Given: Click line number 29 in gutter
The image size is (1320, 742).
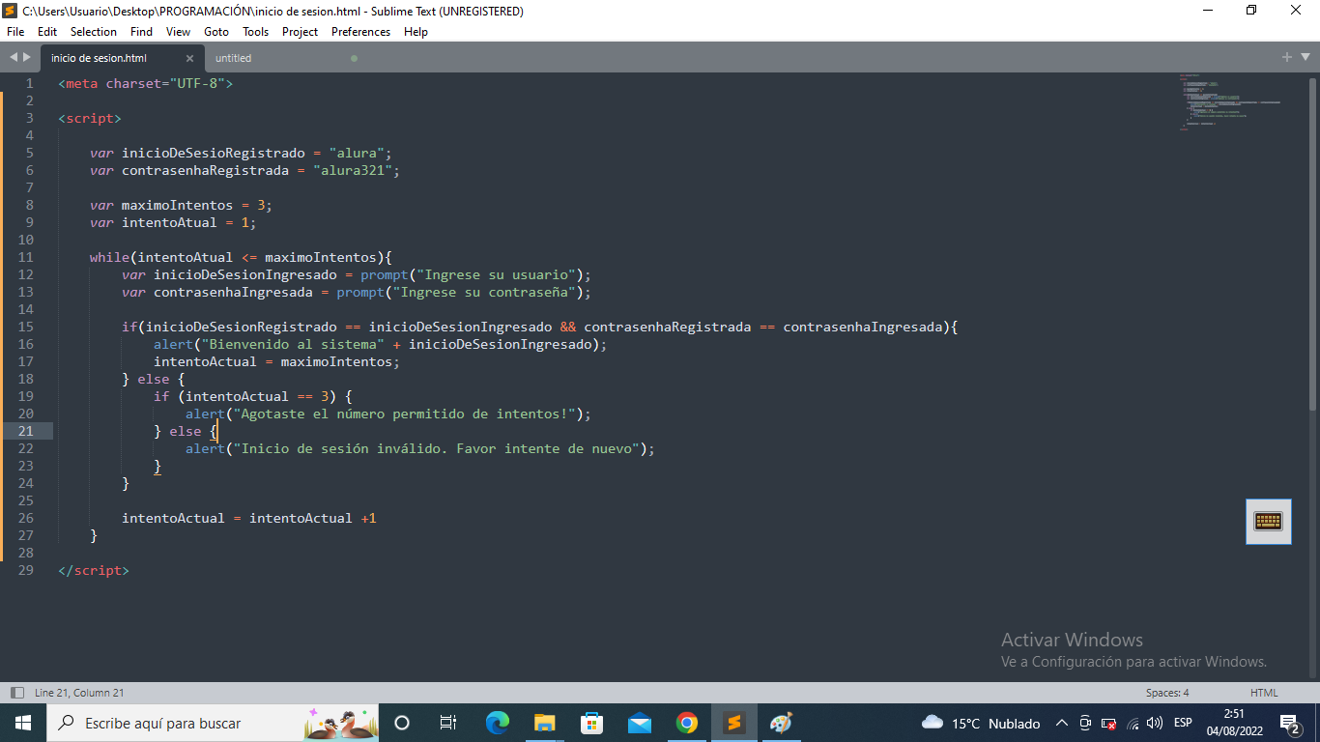Looking at the screenshot, I should [25, 570].
